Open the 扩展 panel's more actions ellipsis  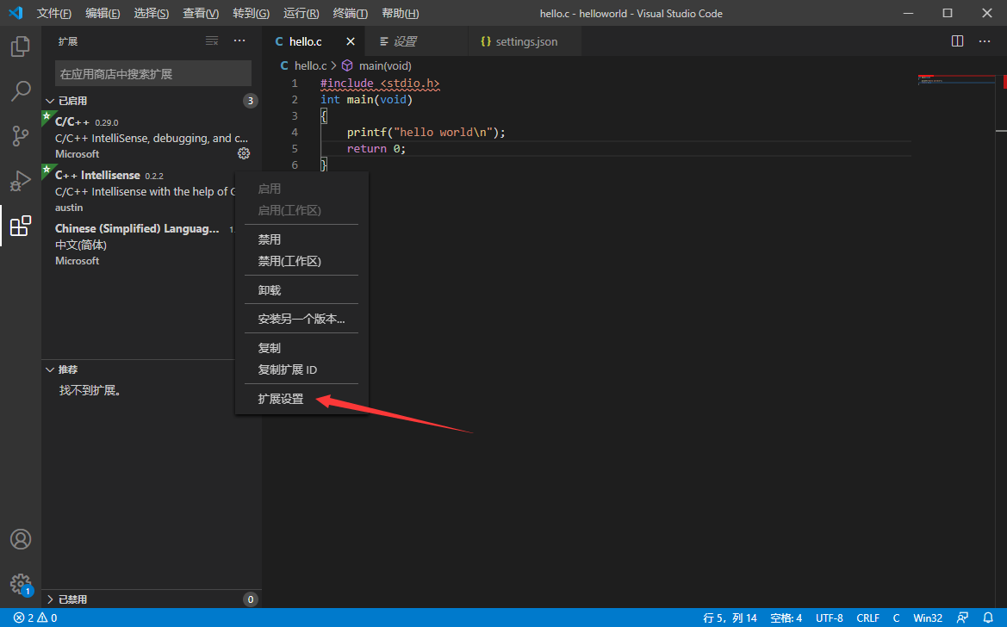click(239, 41)
